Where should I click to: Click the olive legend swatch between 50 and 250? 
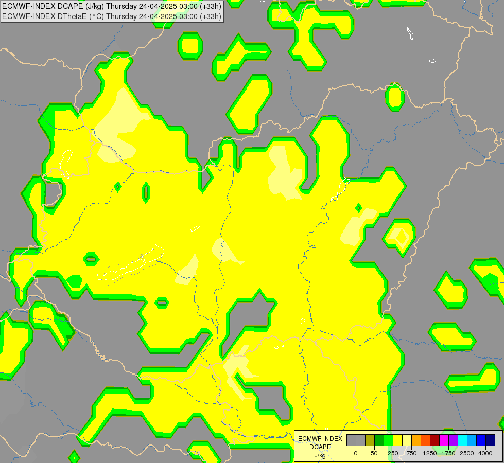click(370, 440)
